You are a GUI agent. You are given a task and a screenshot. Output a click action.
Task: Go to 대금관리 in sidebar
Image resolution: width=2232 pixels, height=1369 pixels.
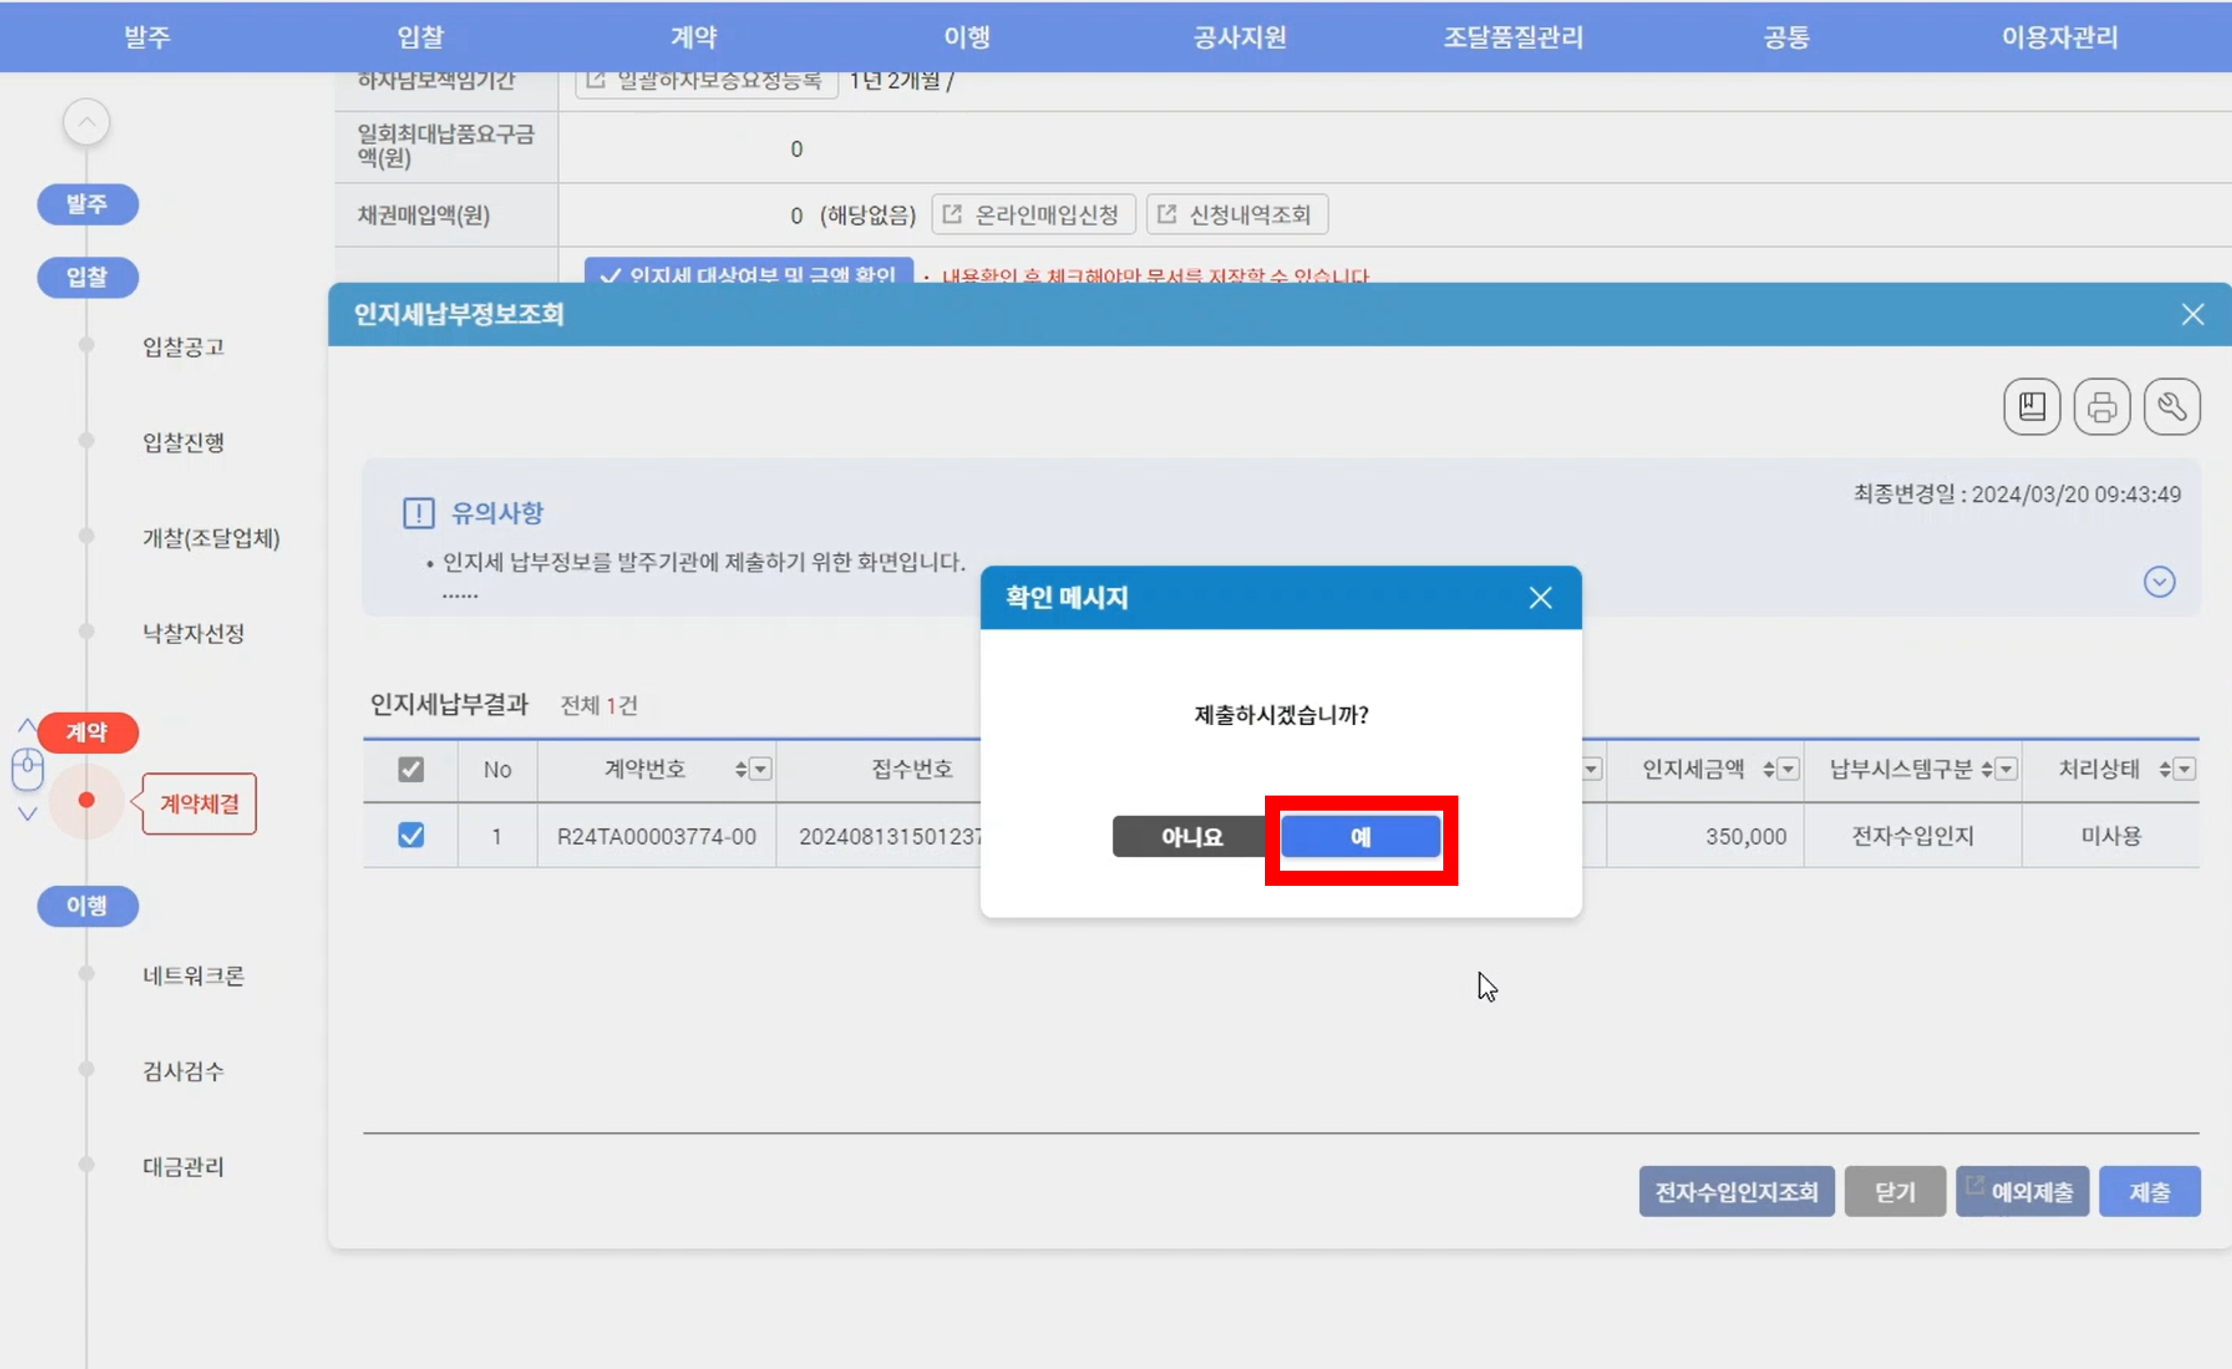183,1166
